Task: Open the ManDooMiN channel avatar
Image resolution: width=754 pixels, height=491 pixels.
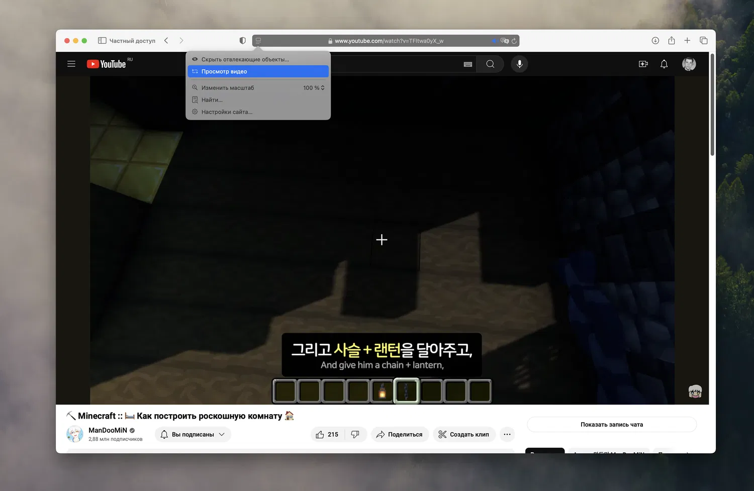Action: pos(75,434)
